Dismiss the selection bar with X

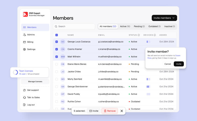pyautogui.click(x=122, y=111)
